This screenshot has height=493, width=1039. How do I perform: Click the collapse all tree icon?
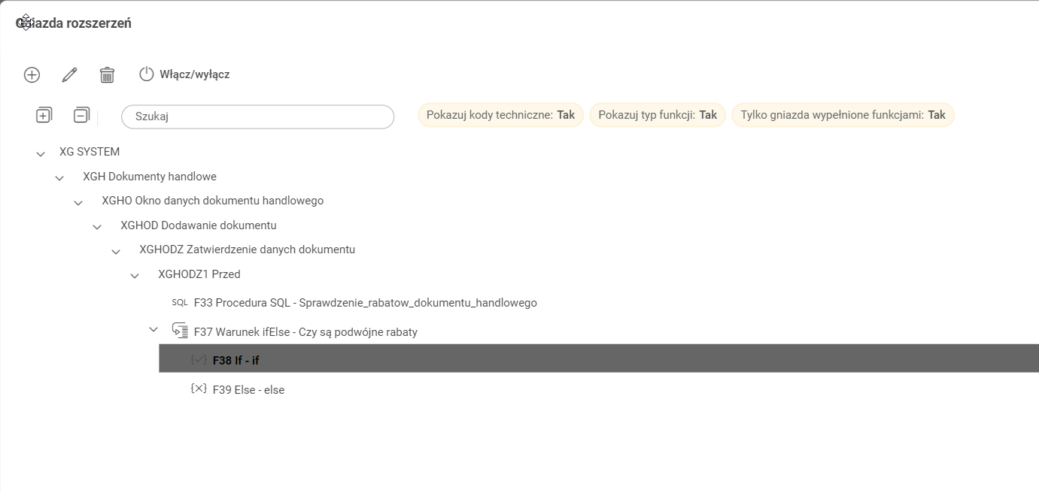click(81, 115)
